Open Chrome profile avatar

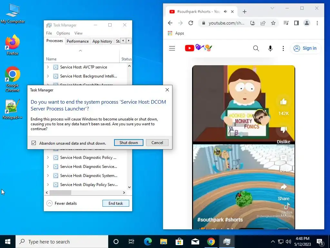tap(307, 23)
